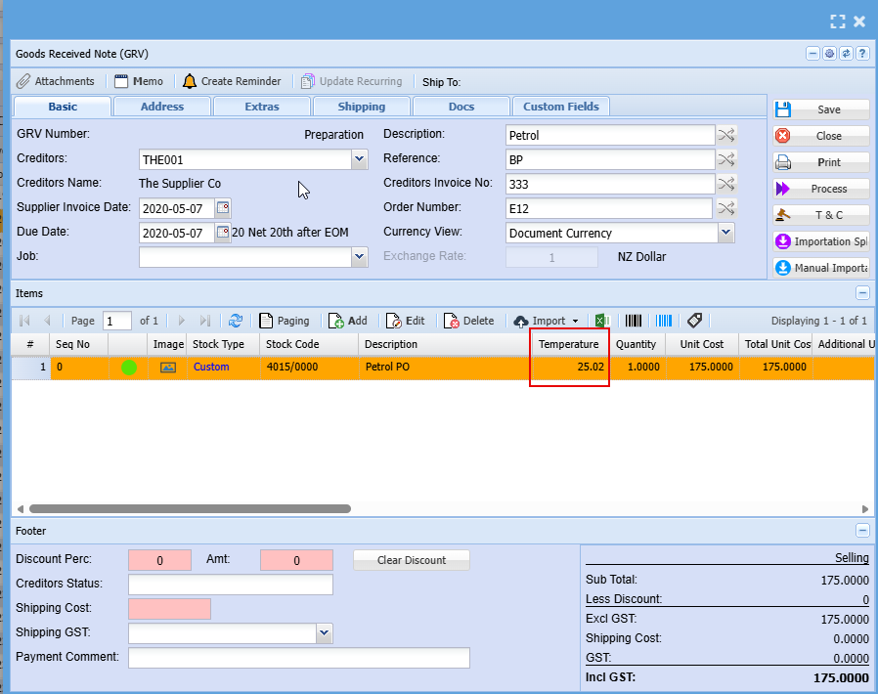Click the tag icon in items toolbar

point(695,321)
